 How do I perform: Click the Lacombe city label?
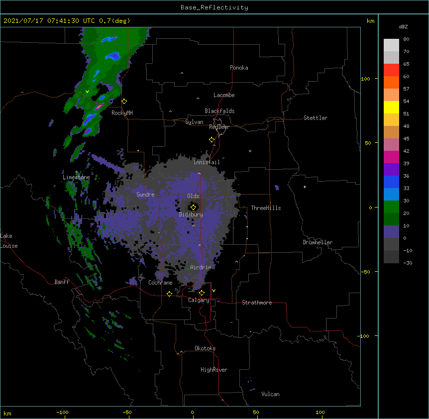point(224,95)
